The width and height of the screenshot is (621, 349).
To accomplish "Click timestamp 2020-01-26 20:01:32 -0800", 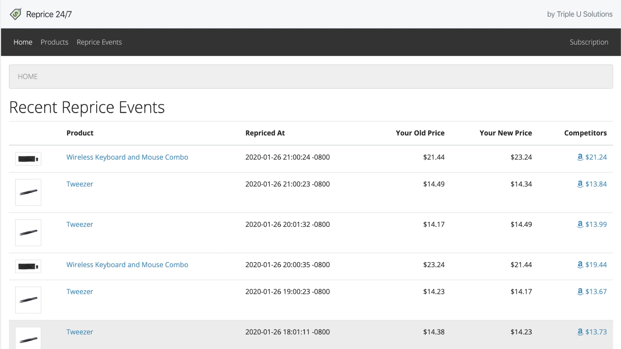I will 288,225.
